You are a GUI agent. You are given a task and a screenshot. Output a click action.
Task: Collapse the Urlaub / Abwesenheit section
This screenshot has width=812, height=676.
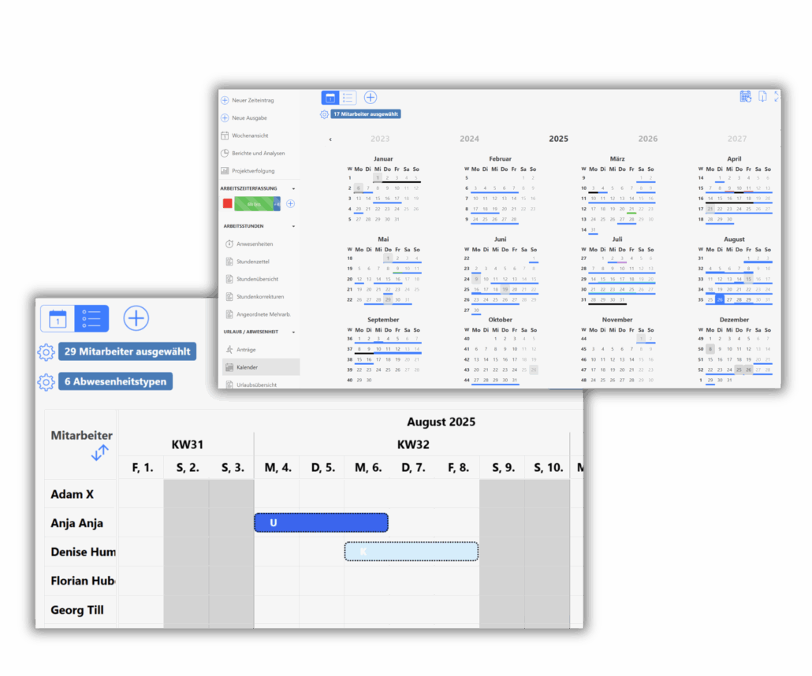294,332
